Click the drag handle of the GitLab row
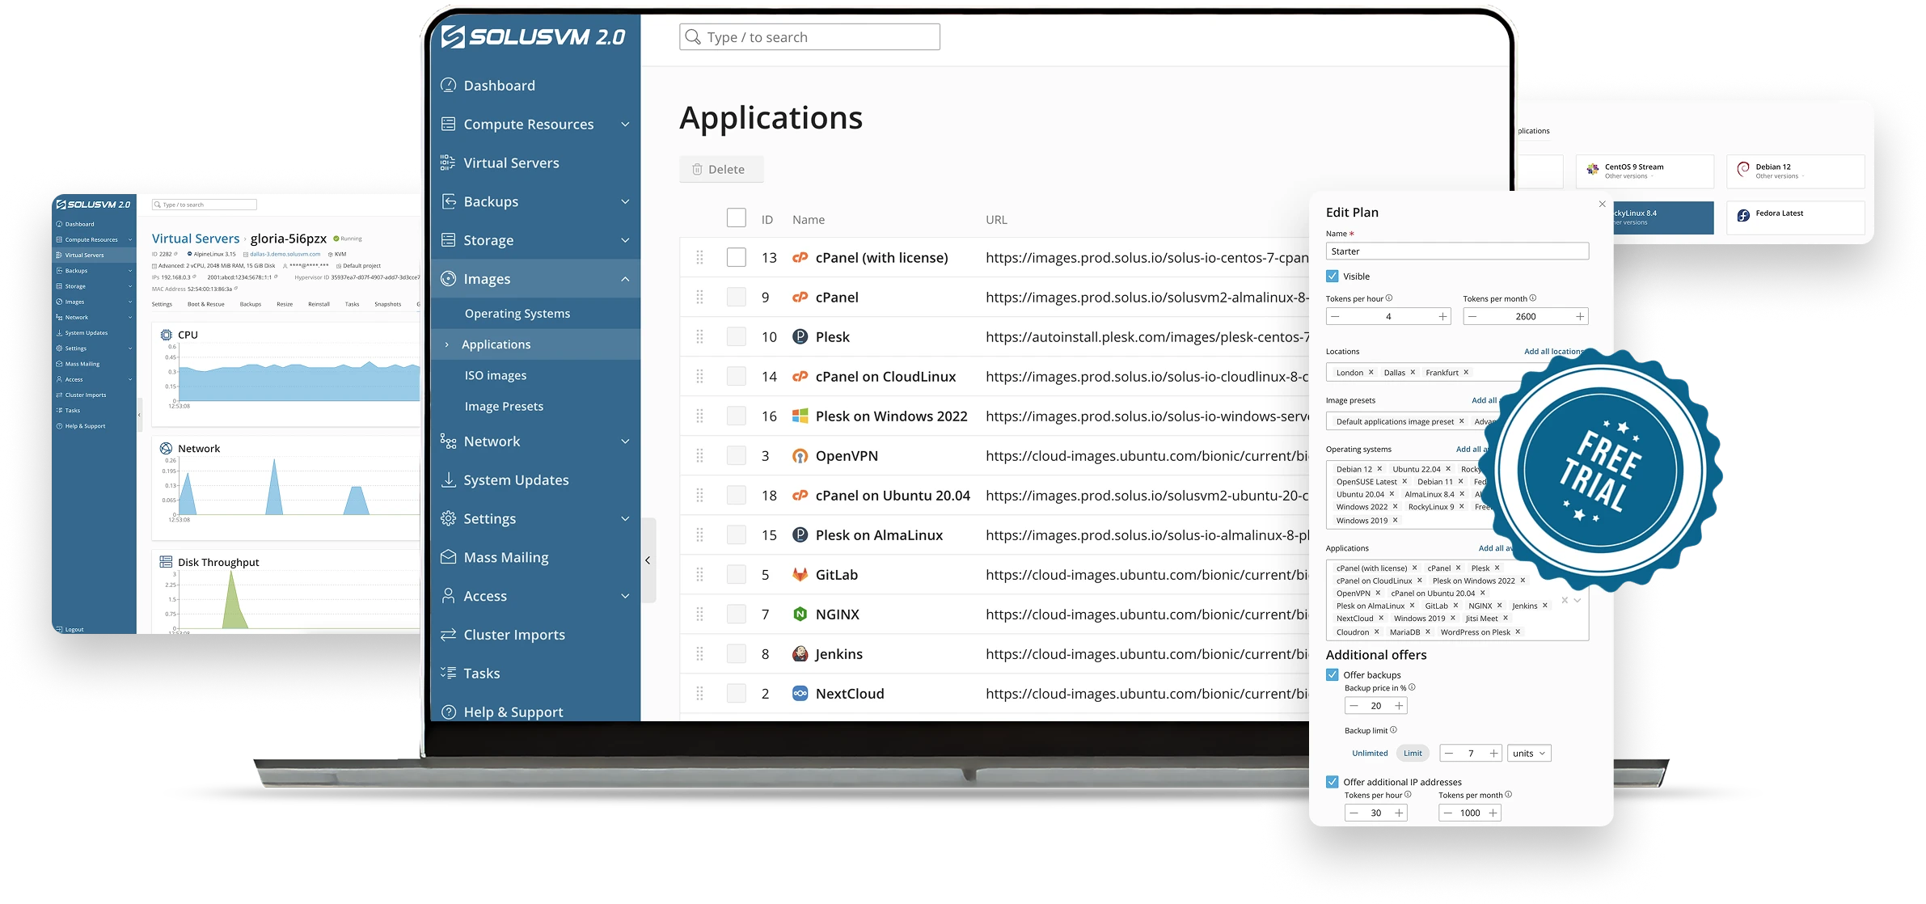1926x904 pixels. click(x=699, y=574)
